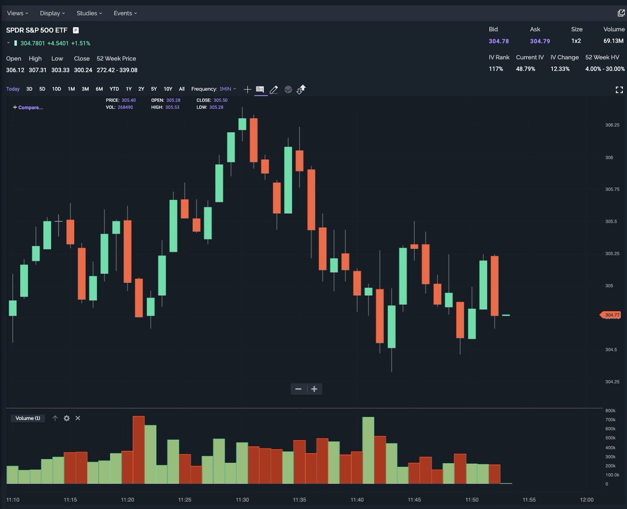Select the 1M time range

tap(71, 89)
